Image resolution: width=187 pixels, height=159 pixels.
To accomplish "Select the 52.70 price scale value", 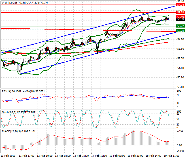I will (180, 58).
